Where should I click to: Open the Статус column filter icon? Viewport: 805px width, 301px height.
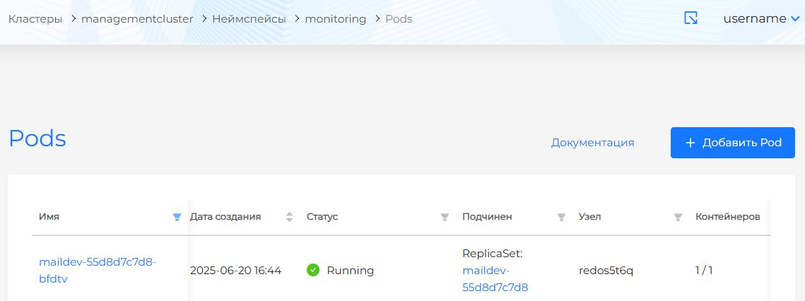pyautogui.click(x=445, y=217)
